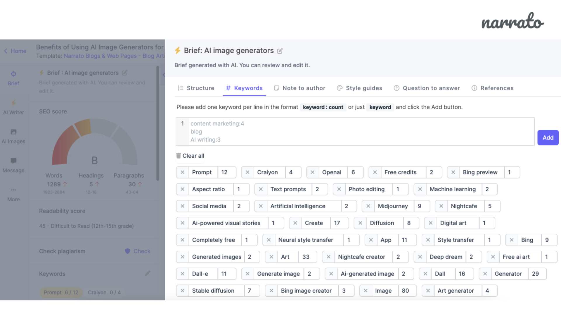The width and height of the screenshot is (561, 316).
Task: Click Clear all to remove keywords
Action: 190,155
